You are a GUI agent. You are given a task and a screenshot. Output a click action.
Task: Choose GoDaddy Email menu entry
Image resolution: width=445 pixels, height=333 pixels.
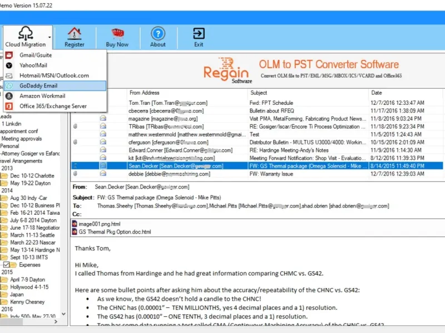point(55,85)
